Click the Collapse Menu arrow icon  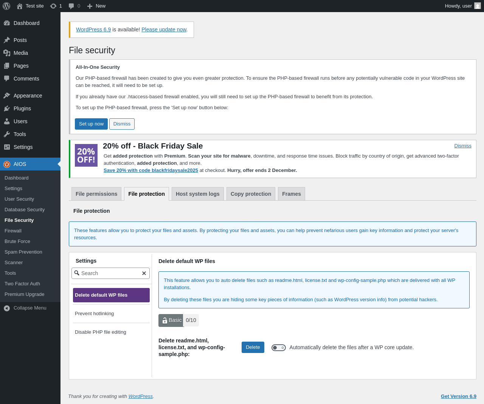pyautogui.click(x=7, y=308)
